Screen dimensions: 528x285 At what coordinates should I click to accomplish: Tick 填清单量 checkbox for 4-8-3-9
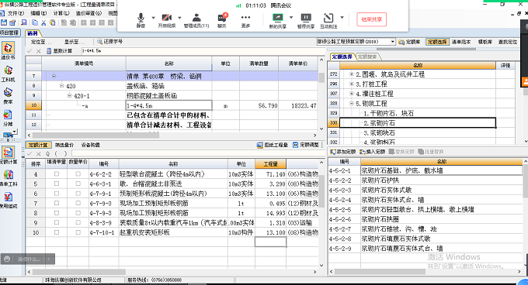pos(57,222)
